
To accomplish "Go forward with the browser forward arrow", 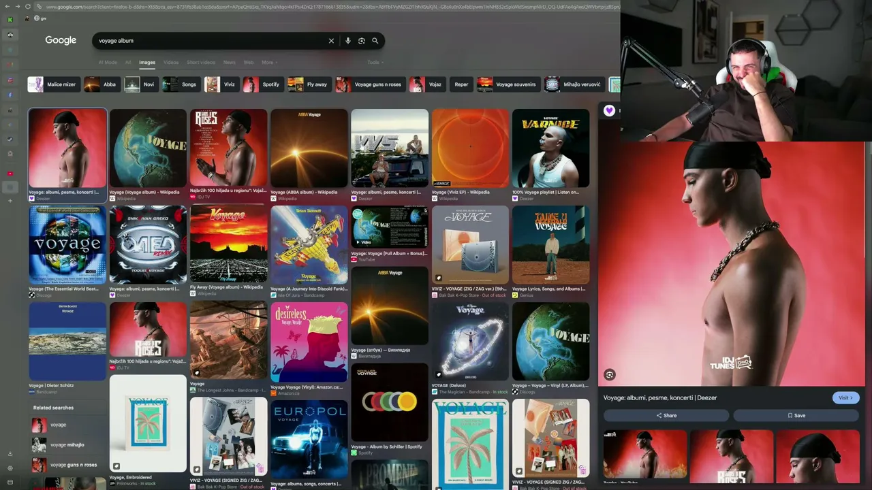I will tap(18, 7).
